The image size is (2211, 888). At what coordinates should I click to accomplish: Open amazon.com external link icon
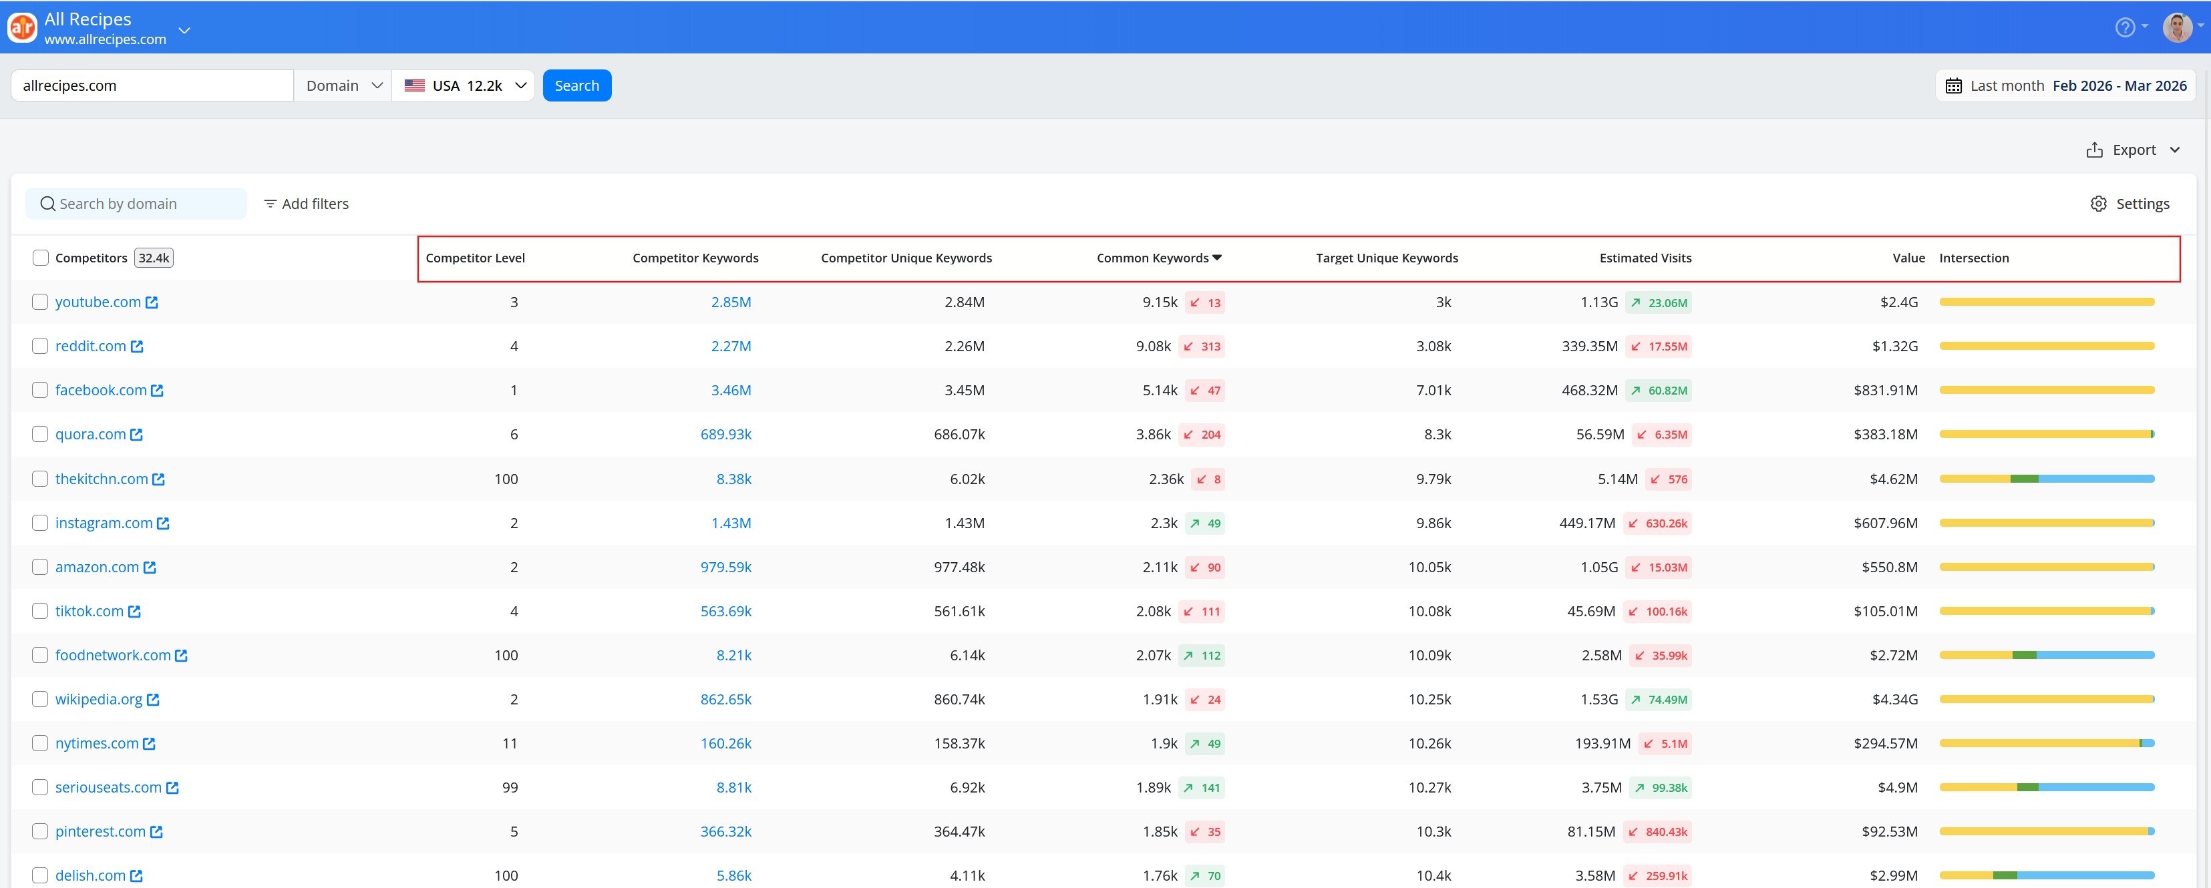[x=150, y=567]
